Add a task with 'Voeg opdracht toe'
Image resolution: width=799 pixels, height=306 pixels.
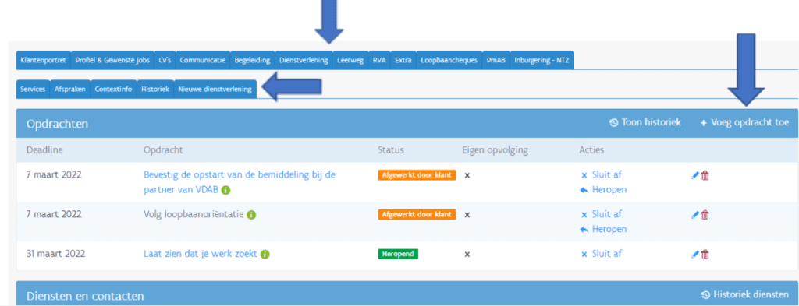coord(744,122)
